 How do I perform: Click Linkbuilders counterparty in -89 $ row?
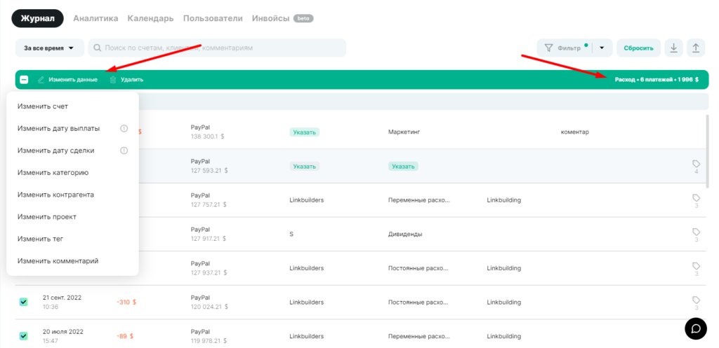(x=306, y=336)
